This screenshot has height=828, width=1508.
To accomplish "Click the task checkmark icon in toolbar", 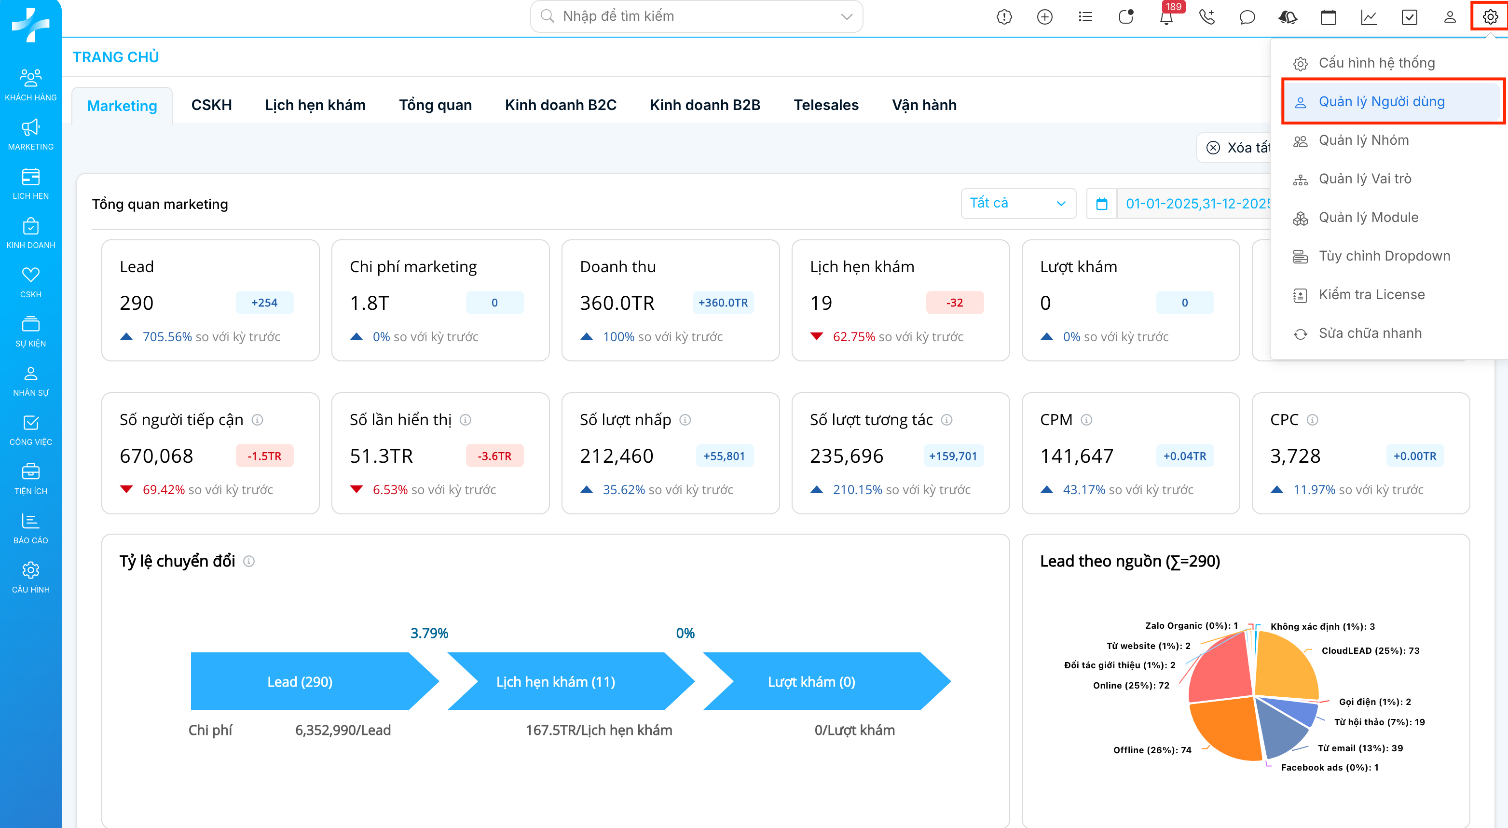I will (1409, 17).
